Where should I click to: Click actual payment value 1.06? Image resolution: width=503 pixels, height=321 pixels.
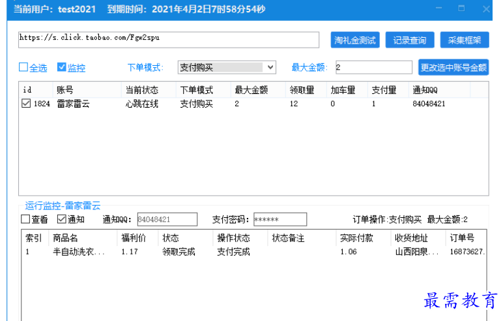pyautogui.click(x=349, y=252)
